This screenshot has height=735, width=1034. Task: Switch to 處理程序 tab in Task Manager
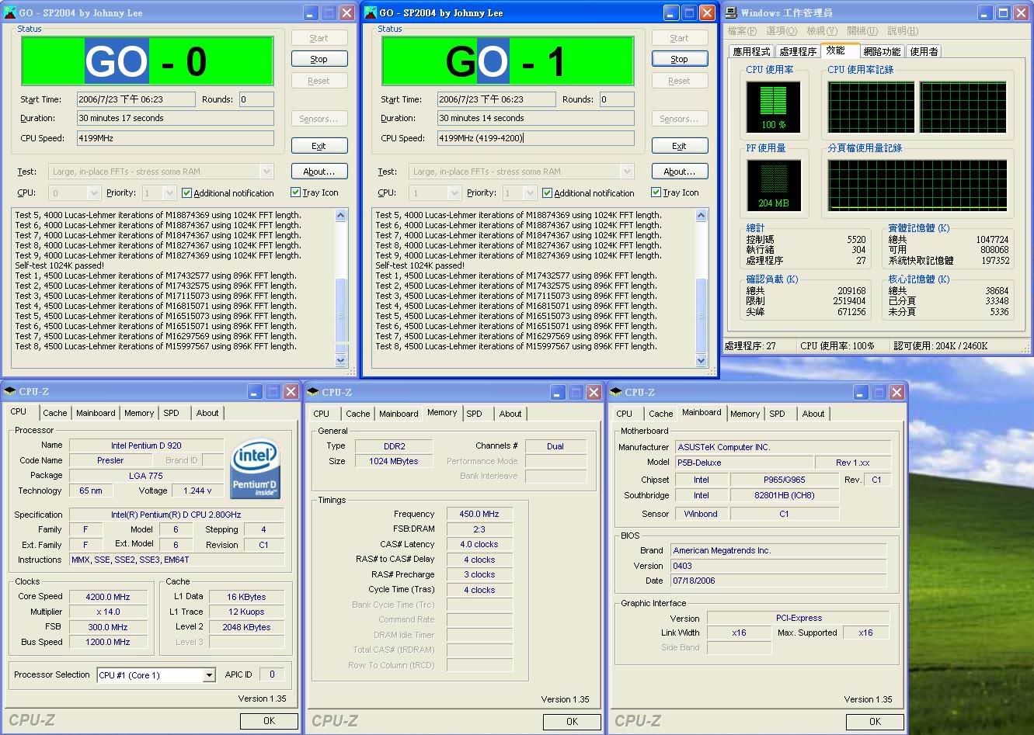(798, 51)
